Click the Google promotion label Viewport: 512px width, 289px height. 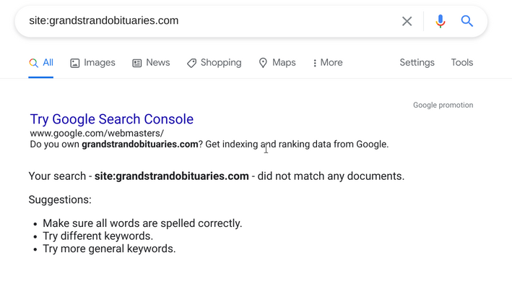tap(443, 105)
